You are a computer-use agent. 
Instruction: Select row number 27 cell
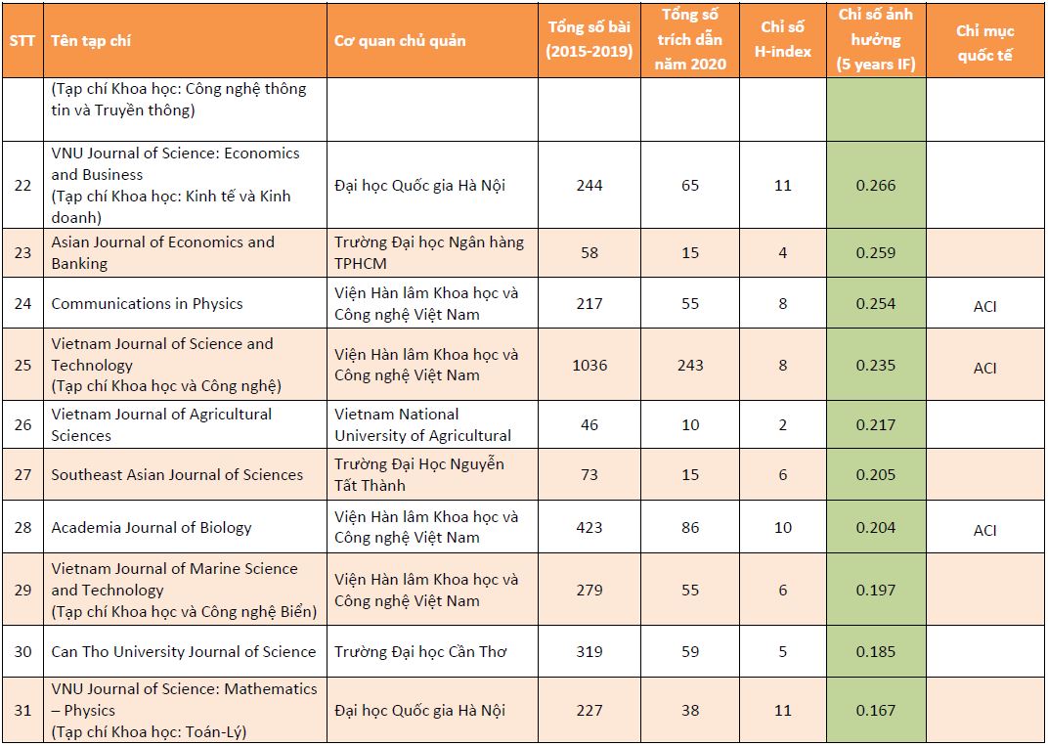[22, 474]
